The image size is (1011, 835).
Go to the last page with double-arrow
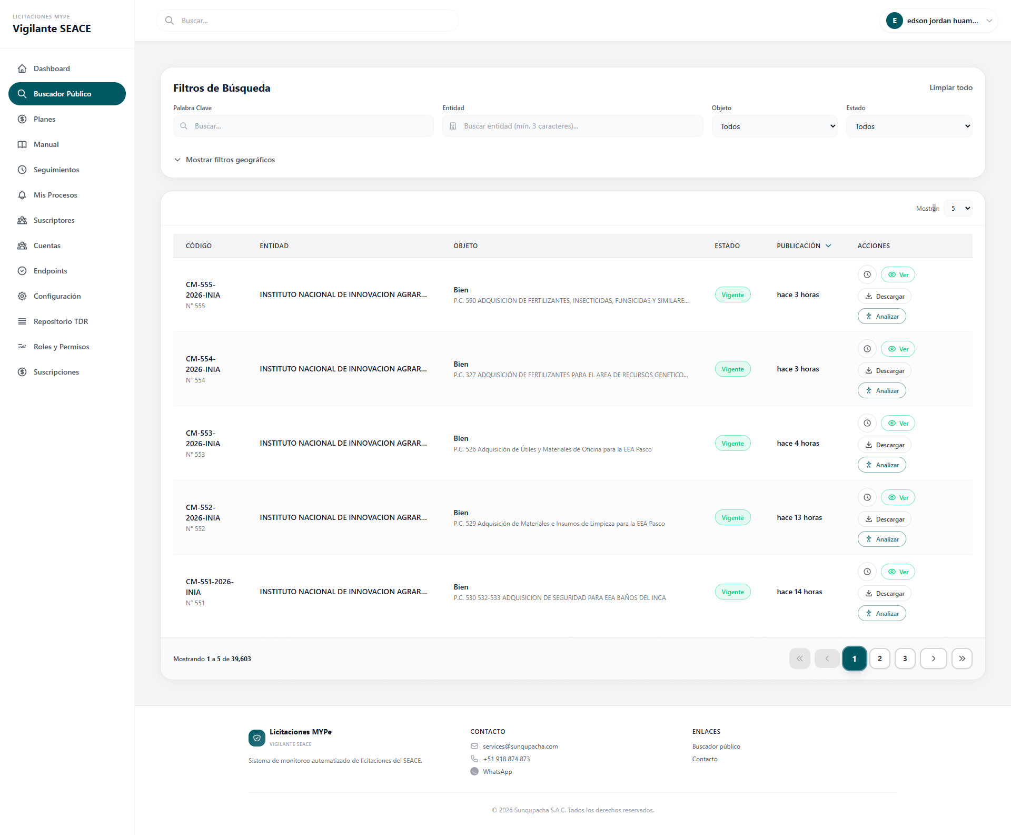point(962,659)
